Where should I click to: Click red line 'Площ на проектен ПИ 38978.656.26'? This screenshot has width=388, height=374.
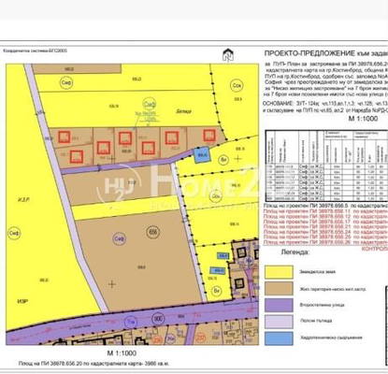(x=325, y=242)
